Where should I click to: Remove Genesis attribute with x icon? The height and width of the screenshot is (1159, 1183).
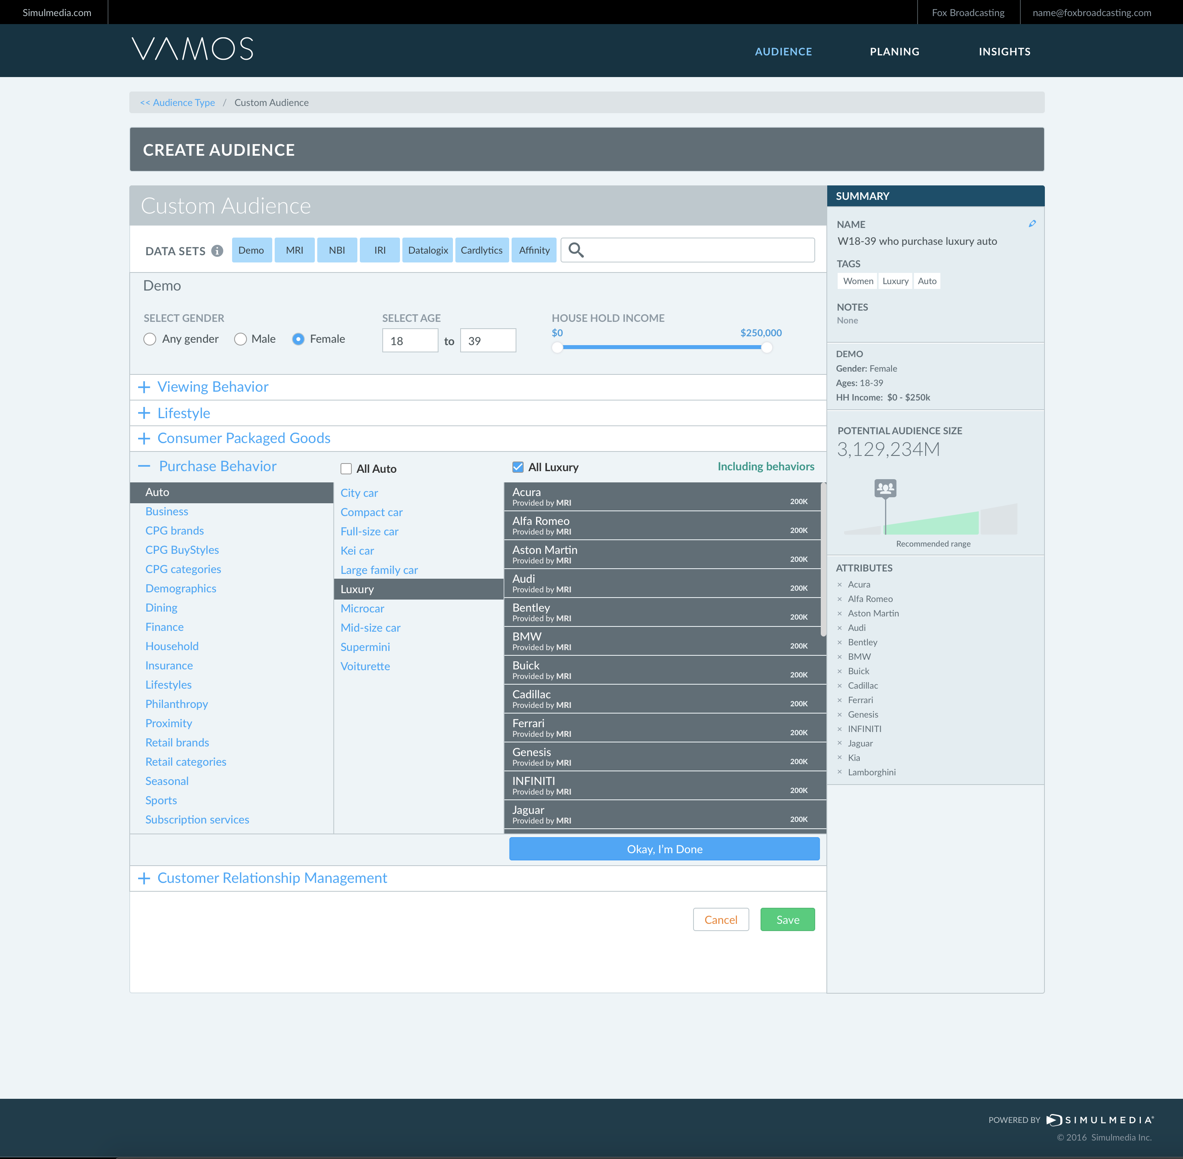(839, 715)
